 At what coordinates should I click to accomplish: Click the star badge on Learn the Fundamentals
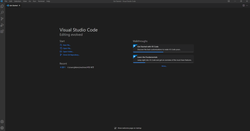pos(135,56)
